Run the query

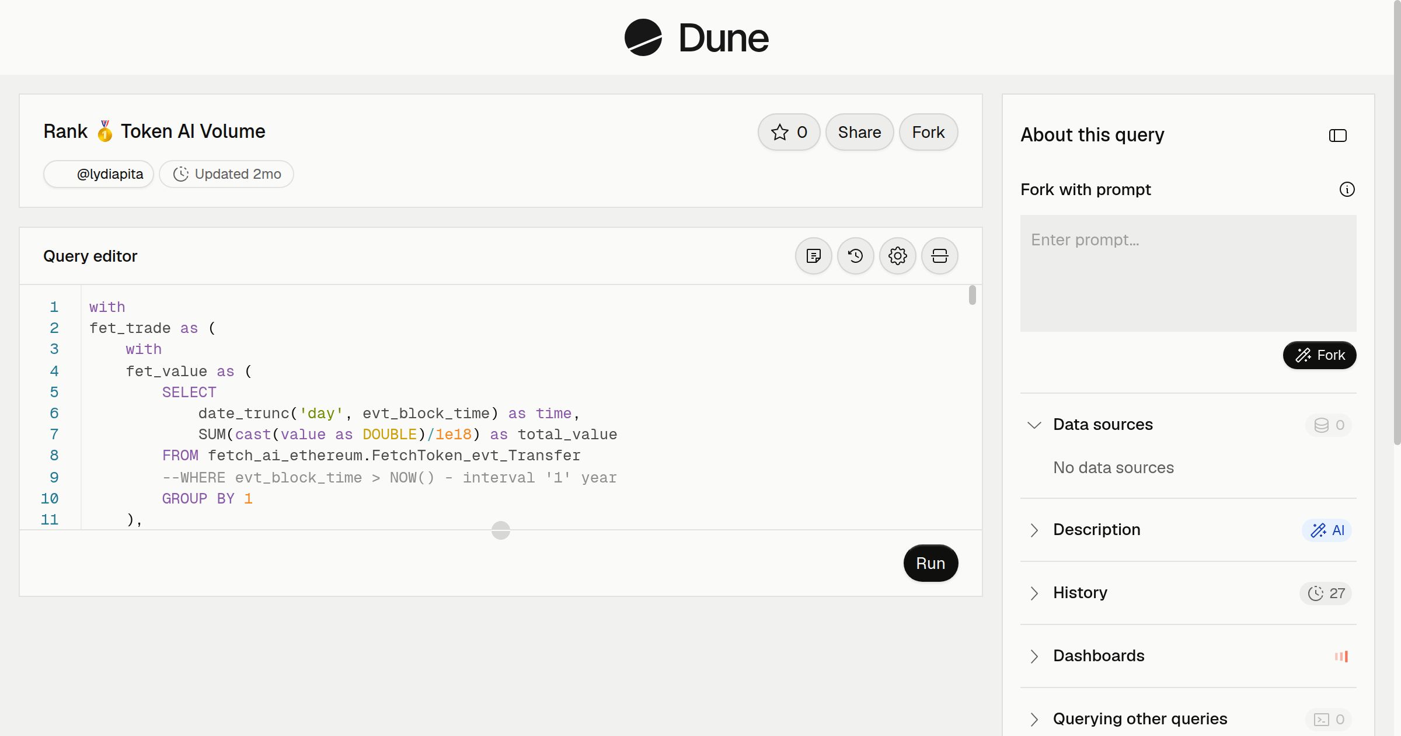click(930, 563)
